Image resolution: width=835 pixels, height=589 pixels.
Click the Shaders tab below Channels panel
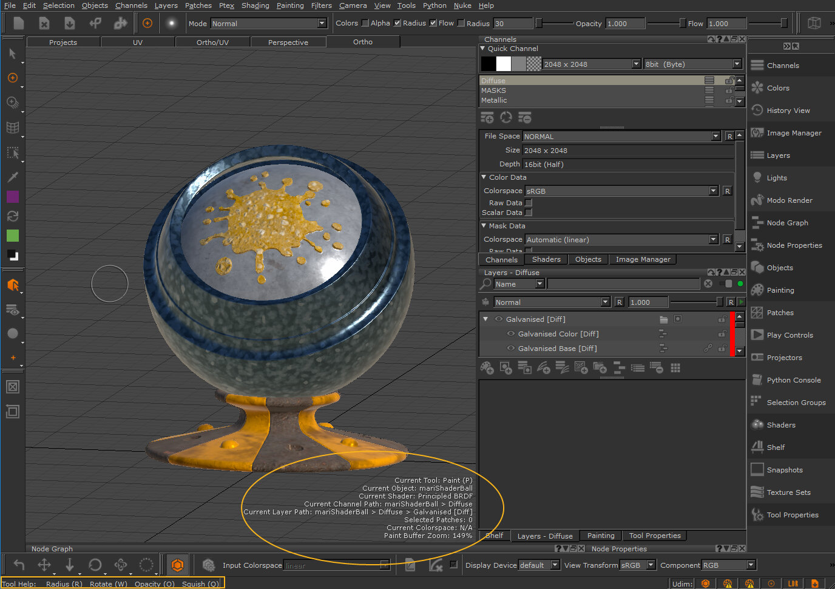pyautogui.click(x=546, y=259)
